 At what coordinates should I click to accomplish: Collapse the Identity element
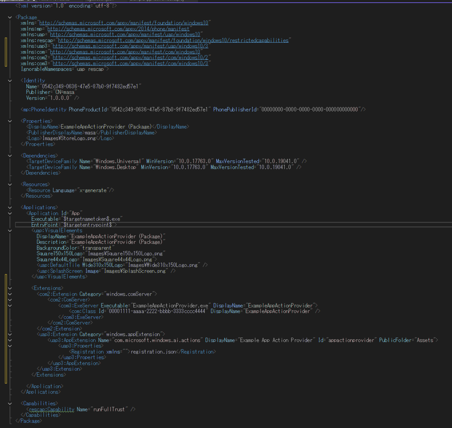pos(10,80)
